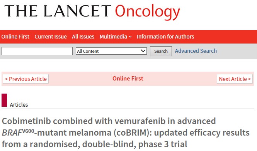Viewport: 257px width, 151px height.
Task: Click the Multimedia chevron arrow
Action: point(130,37)
